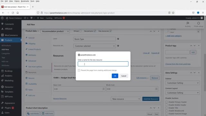This screenshot has height=116, width=206.
Task: Click the Expand all link in Resources
Action: (155, 53)
